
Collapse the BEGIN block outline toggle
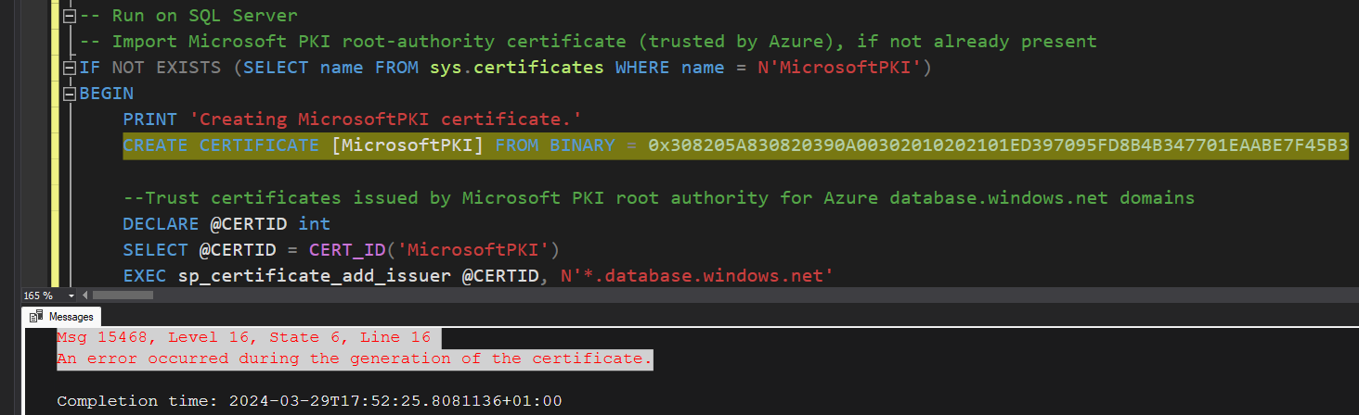click(69, 94)
